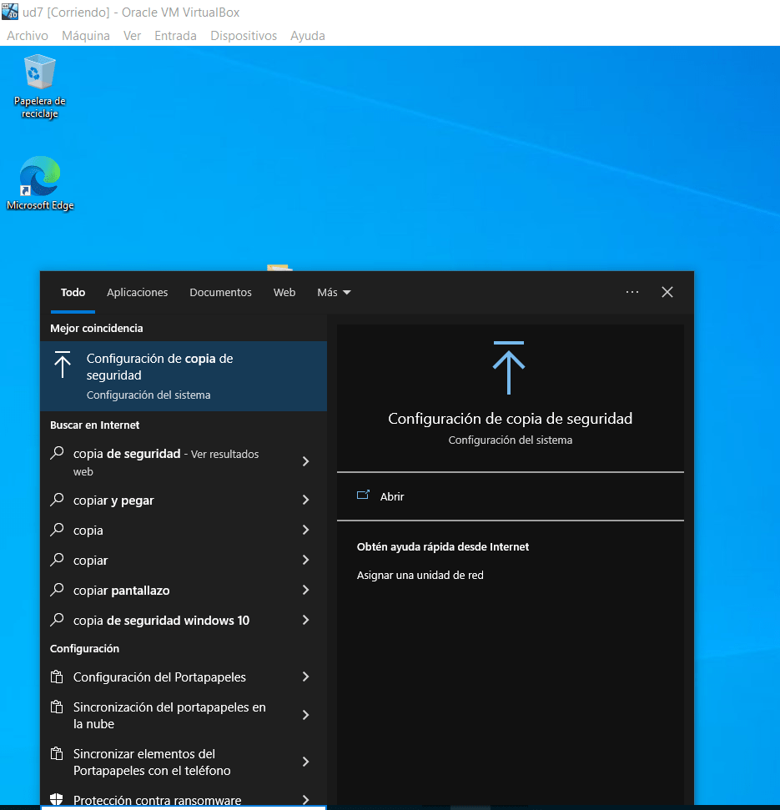Expand the copiar y pegar suggestion arrow
This screenshot has width=780, height=810.
(x=305, y=501)
